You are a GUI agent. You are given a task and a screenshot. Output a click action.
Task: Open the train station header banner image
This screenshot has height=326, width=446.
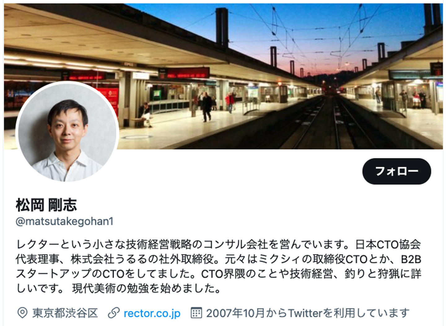223,76
